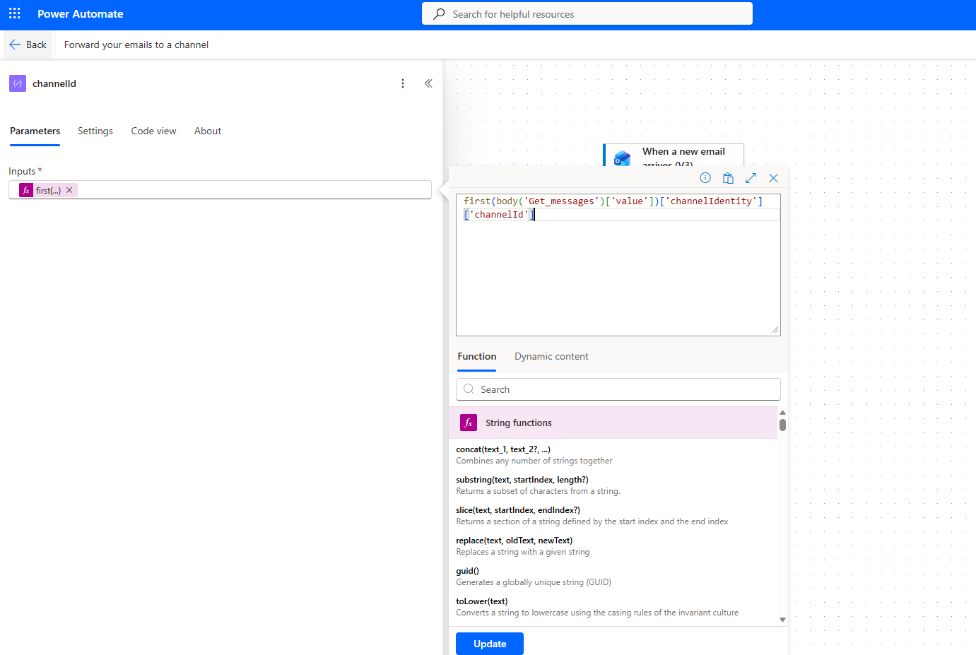
Task: Open the channelId more options menu
Action: [x=403, y=83]
